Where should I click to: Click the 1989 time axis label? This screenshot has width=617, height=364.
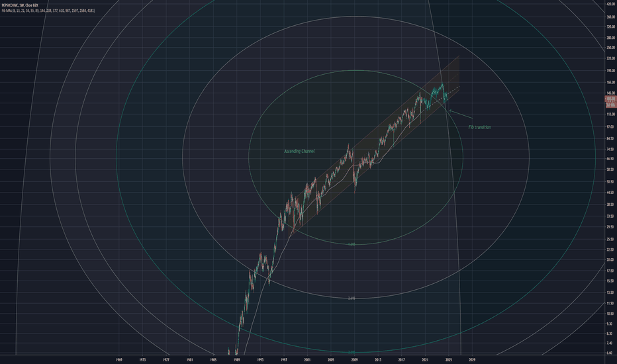coord(236,359)
